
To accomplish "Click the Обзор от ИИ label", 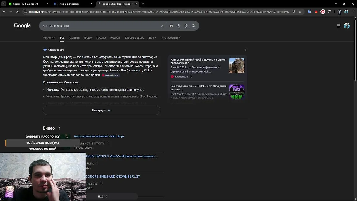I will coord(56,50).
